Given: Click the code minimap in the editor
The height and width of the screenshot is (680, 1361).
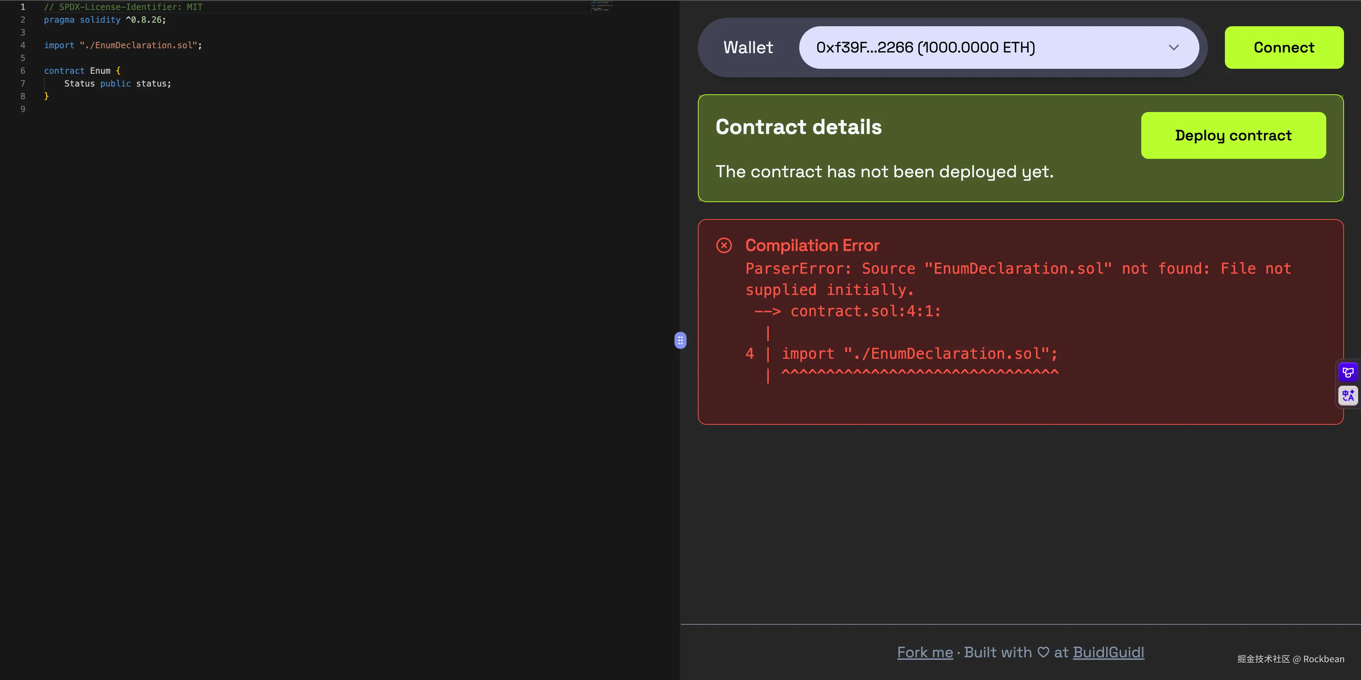Looking at the screenshot, I should click(x=601, y=6).
